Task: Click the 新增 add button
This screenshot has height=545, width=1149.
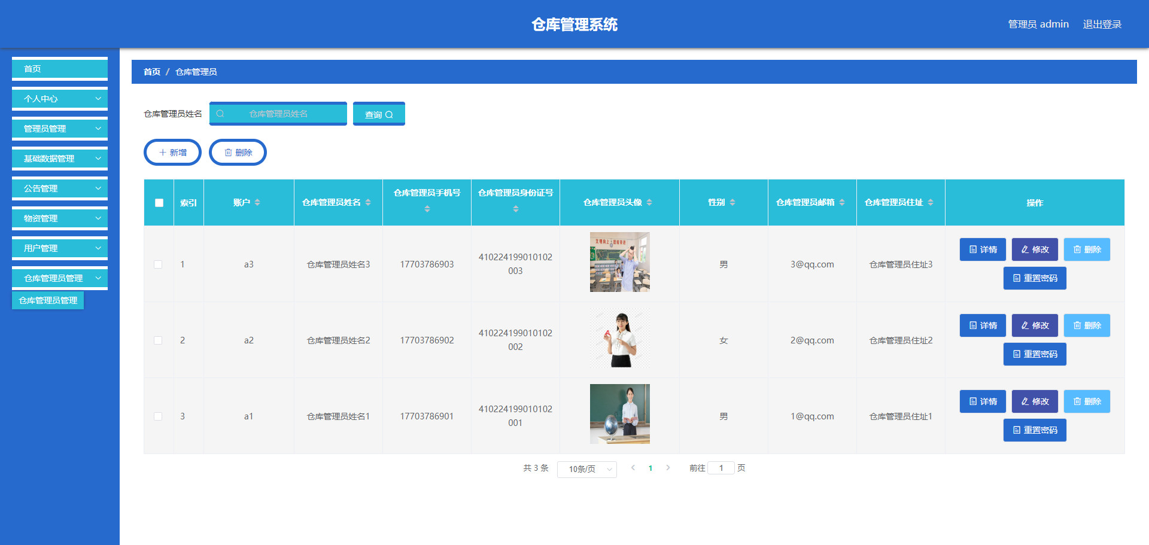Action: [x=172, y=153]
